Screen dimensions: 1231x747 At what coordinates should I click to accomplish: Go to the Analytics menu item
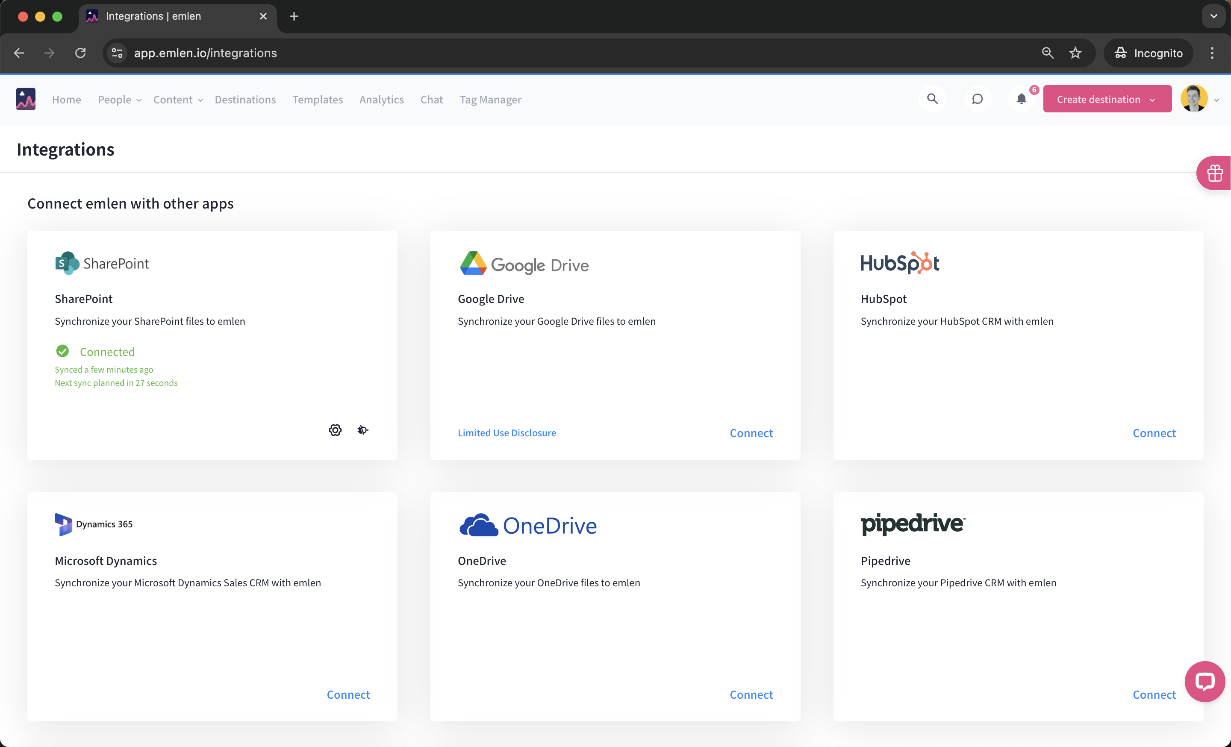coord(381,100)
